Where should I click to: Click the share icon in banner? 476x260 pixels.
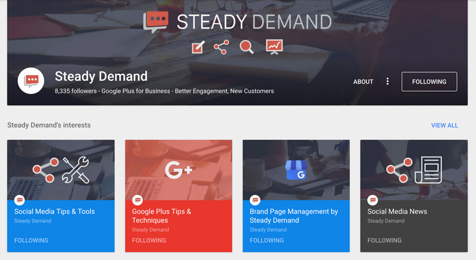[x=221, y=47]
